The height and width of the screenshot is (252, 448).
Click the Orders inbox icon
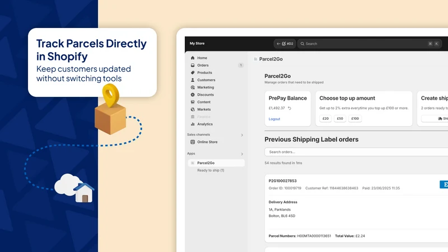point(193,65)
